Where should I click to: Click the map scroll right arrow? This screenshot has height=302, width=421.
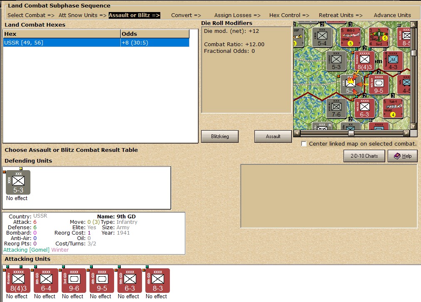pyautogui.click(x=407, y=133)
